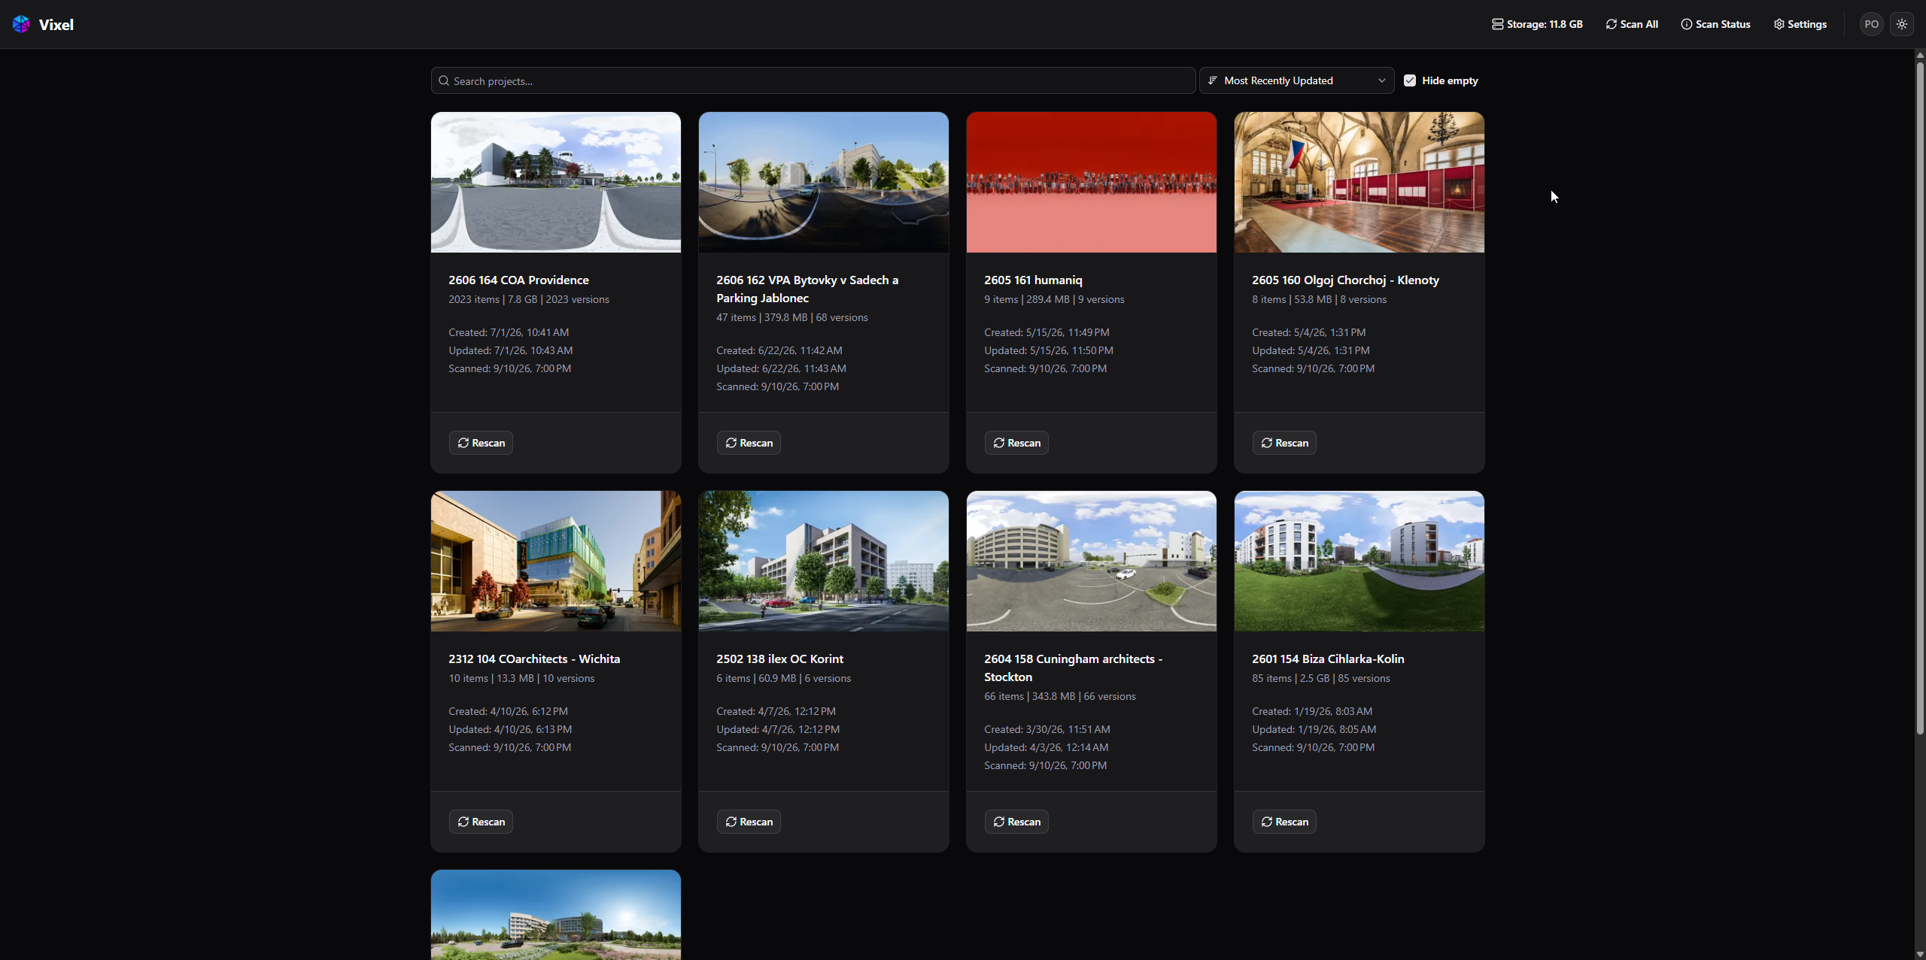
Task: Rescan 2606 164 COA Providence project
Action: pyautogui.click(x=481, y=443)
